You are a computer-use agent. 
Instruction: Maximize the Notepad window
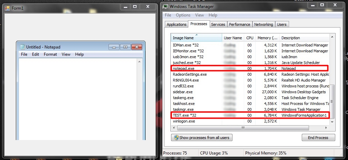pos(126,47)
